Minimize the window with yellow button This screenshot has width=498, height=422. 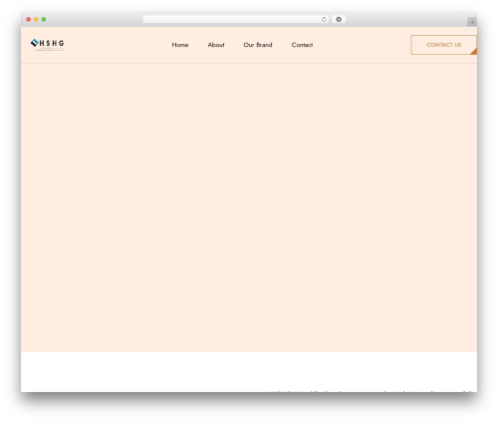(36, 19)
